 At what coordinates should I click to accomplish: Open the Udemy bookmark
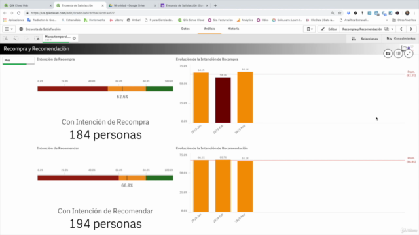[x=117, y=20]
